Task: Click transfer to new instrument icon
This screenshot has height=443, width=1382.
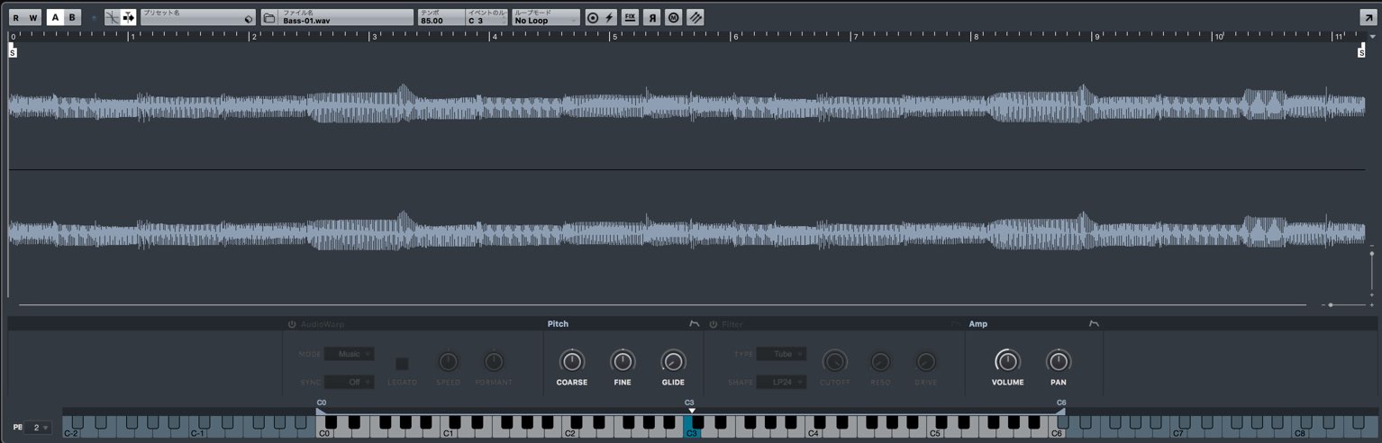Action: coord(695,18)
